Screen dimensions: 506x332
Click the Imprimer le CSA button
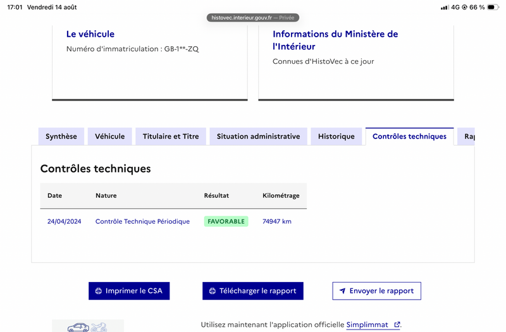pyautogui.click(x=129, y=291)
